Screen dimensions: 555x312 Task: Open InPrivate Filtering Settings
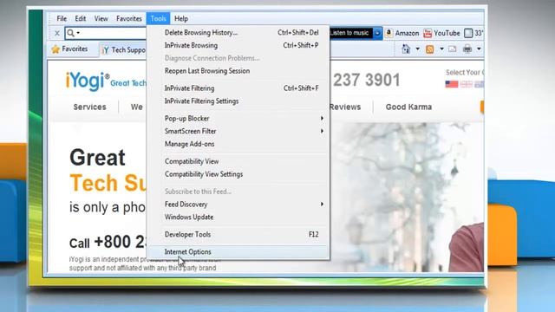(x=238, y=101)
